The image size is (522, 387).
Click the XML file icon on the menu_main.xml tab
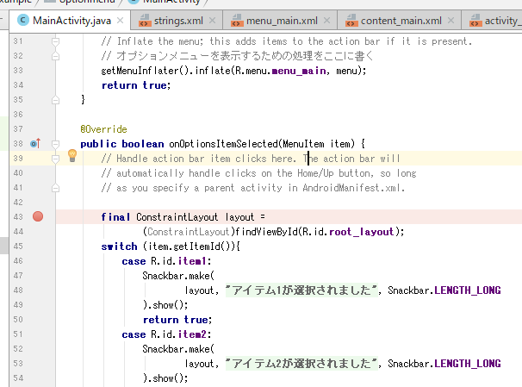tap(237, 21)
